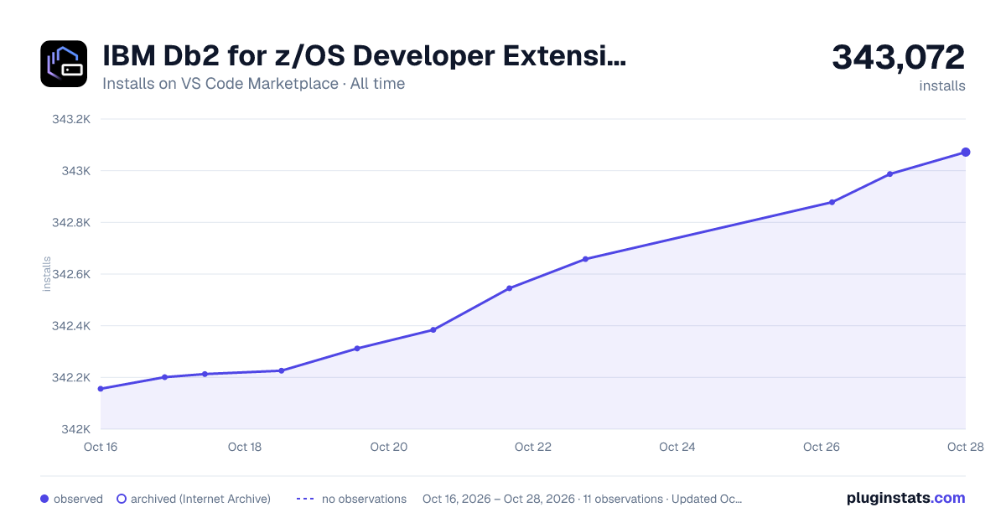The height and width of the screenshot is (528, 1006).
Task: Click the IBM Db2 extension logo icon
Action: pos(64,64)
